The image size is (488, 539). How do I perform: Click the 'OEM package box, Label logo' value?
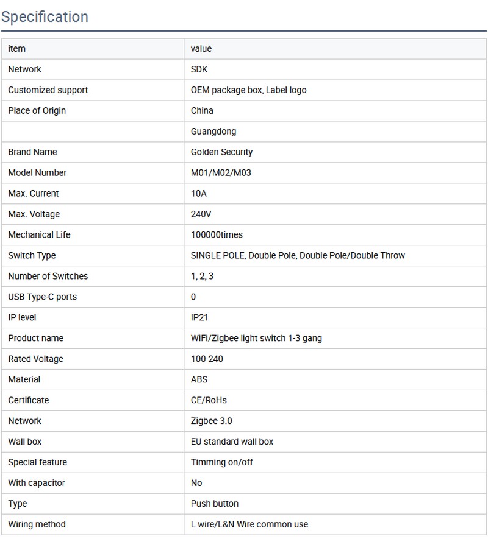click(249, 90)
